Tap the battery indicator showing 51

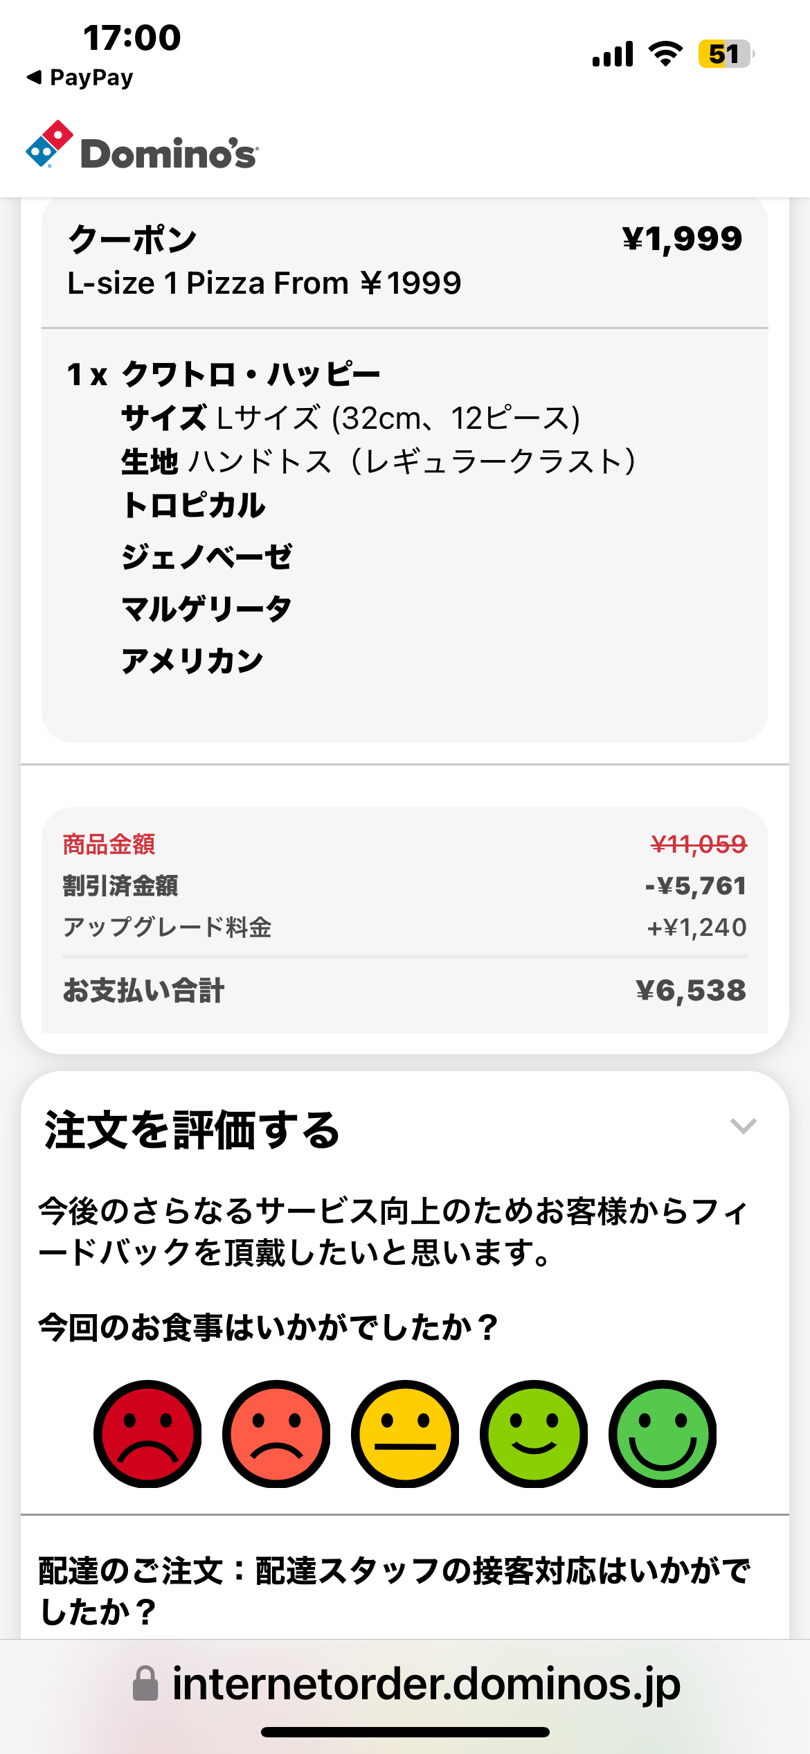click(x=725, y=54)
